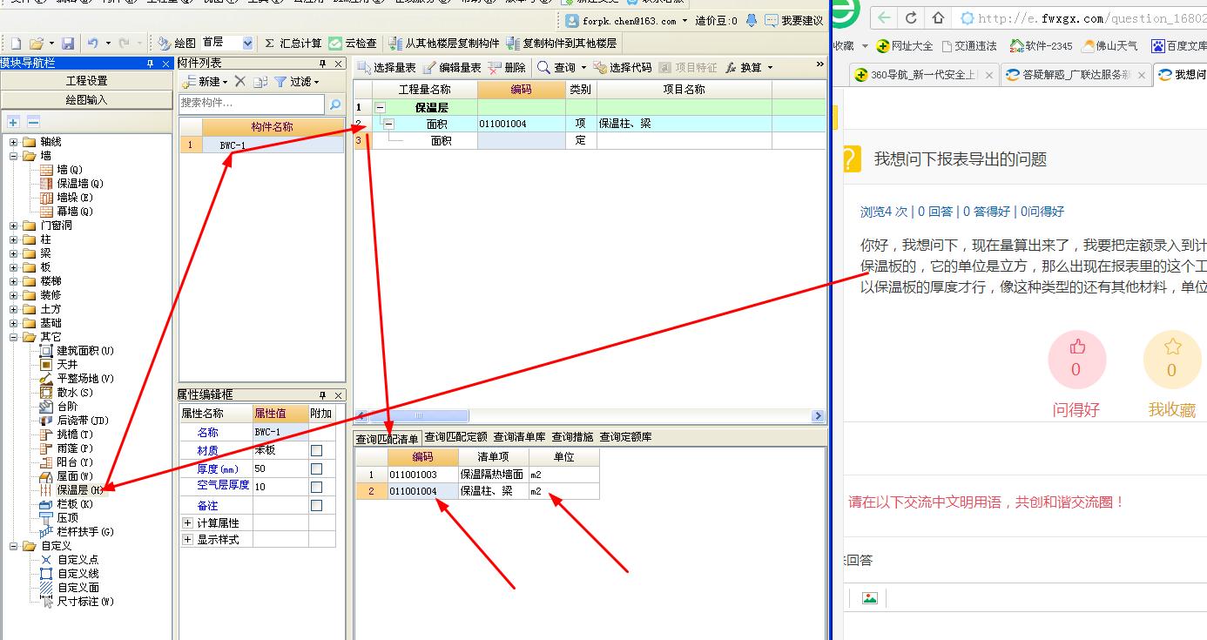Viewport: 1207px width, 640px height.
Task: Click the Save disk icon
Action: click(x=67, y=43)
